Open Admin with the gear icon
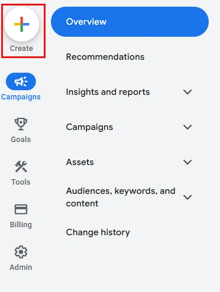220x292 pixels. pyautogui.click(x=21, y=252)
